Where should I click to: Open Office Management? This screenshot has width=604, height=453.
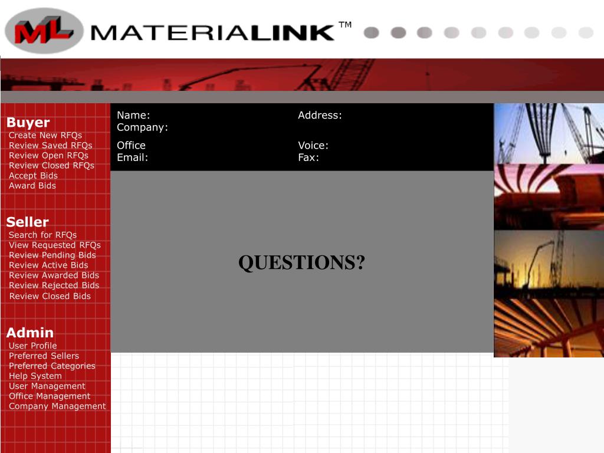coord(50,396)
